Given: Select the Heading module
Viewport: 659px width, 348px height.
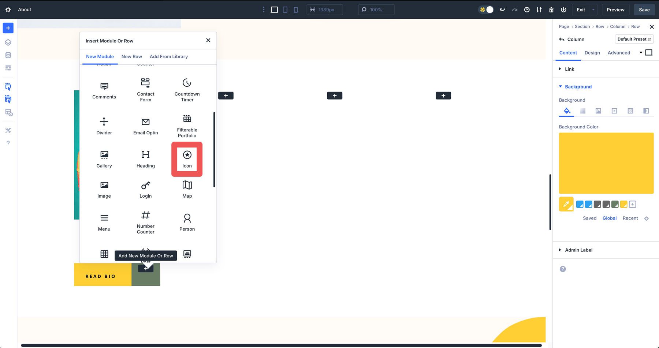Looking at the screenshot, I should tap(145, 159).
